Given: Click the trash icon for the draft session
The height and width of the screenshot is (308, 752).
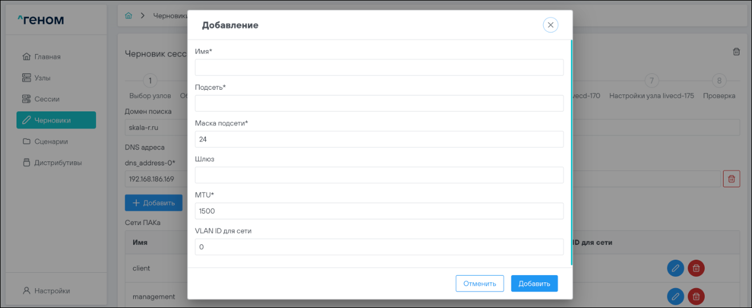Looking at the screenshot, I should 736,52.
